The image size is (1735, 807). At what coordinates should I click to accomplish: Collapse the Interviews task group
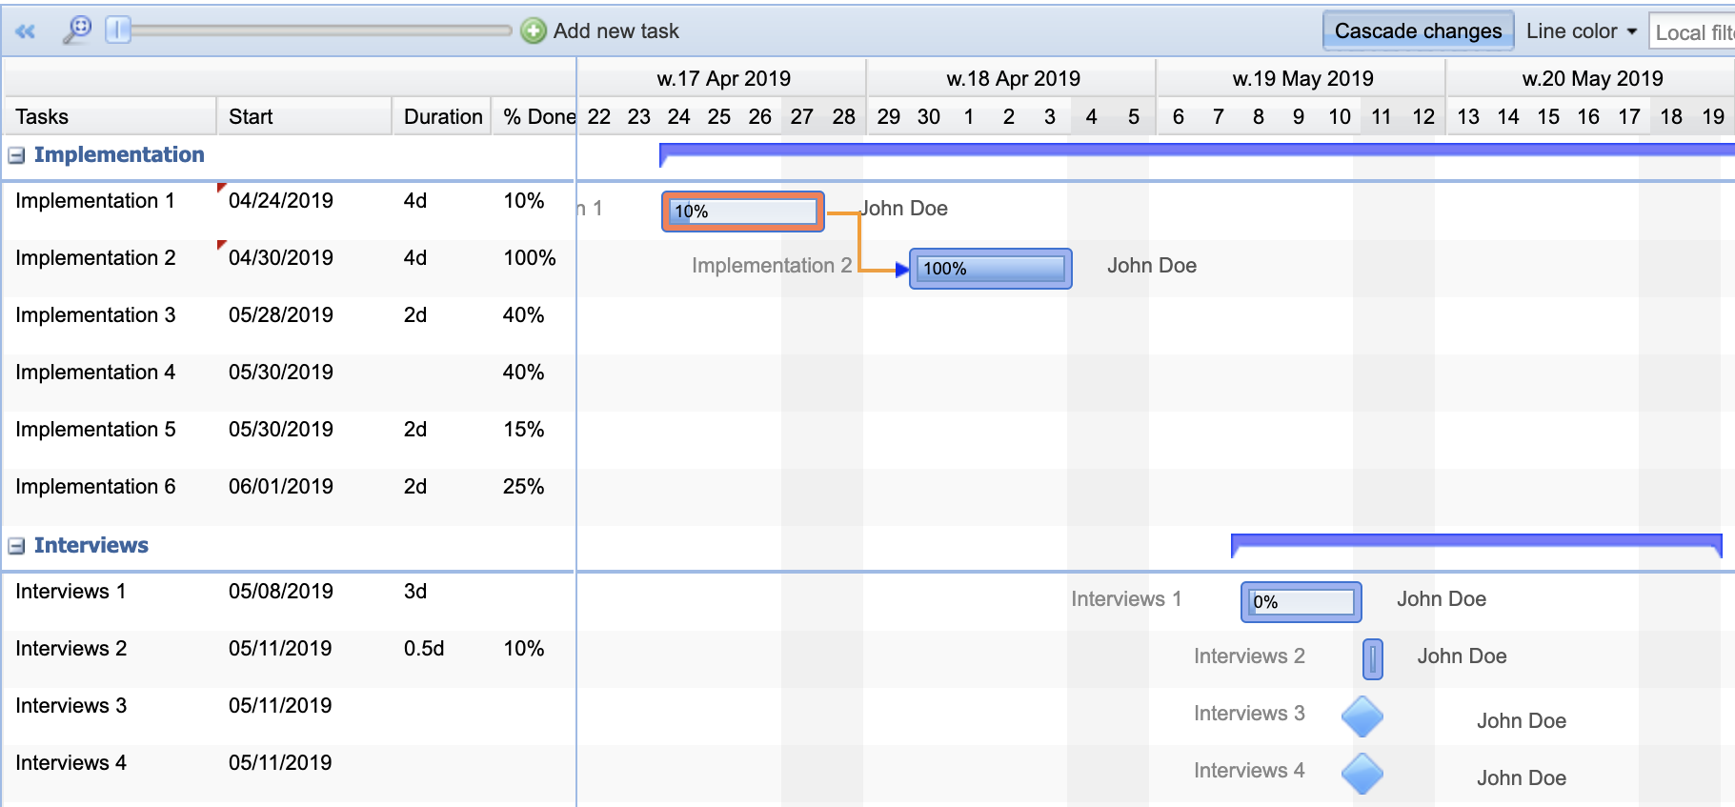point(16,546)
